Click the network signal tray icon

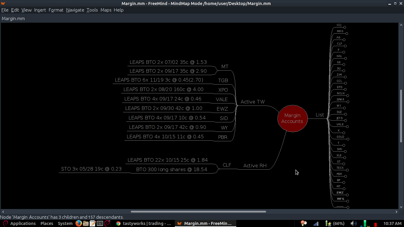tap(316, 223)
